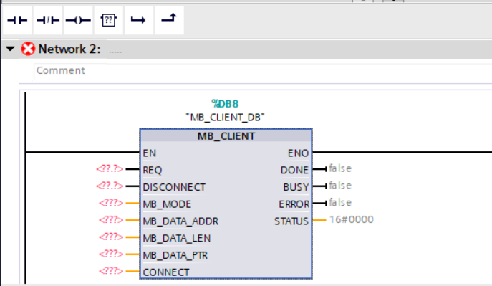The image size is (492, 286).
Task: Insert a normally open contact
Action: pyautogui.click(x=17, y=20)
